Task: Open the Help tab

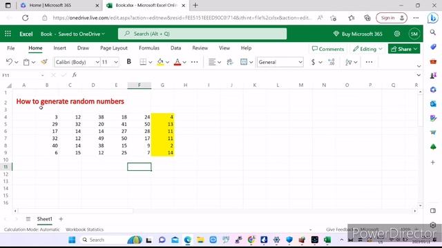Action: [x=246, y=48]
